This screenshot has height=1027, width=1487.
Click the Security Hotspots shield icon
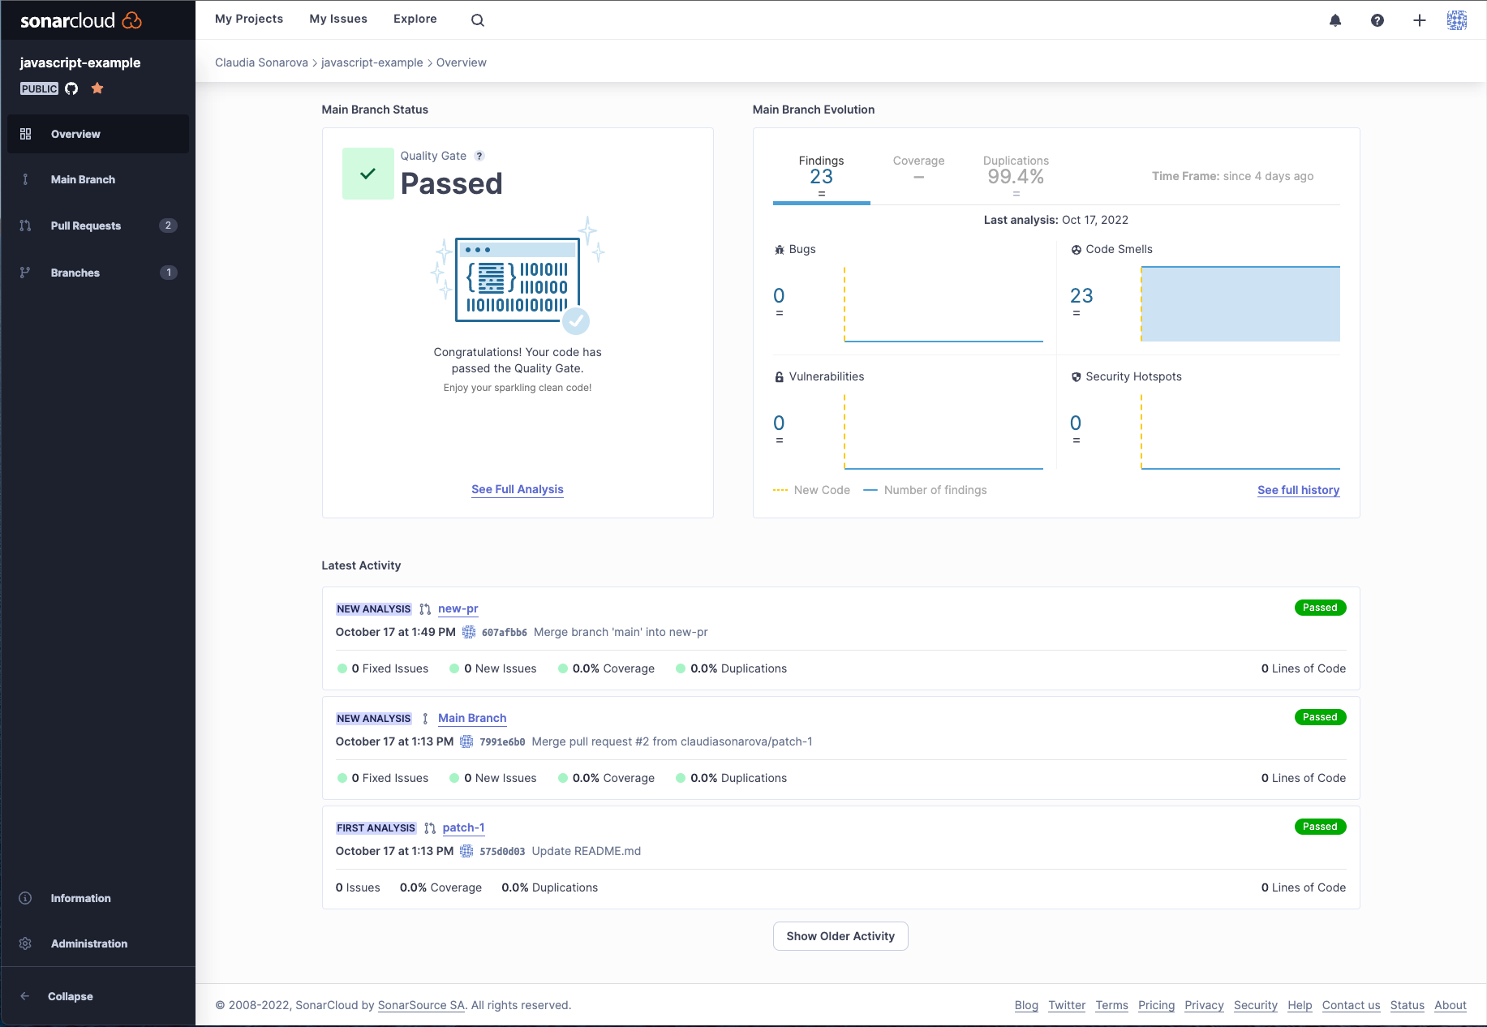pyautogui.click(x=1077, y=377)
